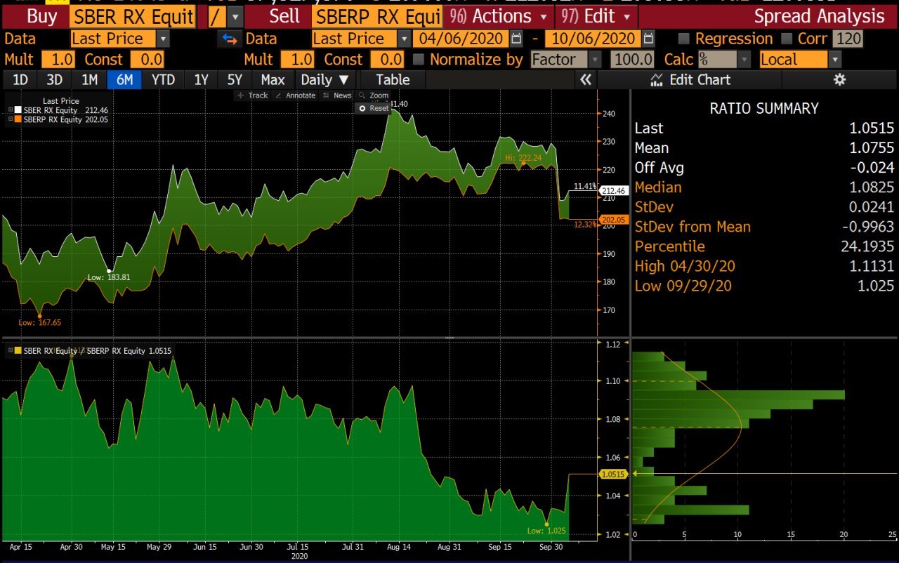This screenshot has width=899, height=563.
Task: Open the Calc % dropdown
Action: click(x=744, y=60)
